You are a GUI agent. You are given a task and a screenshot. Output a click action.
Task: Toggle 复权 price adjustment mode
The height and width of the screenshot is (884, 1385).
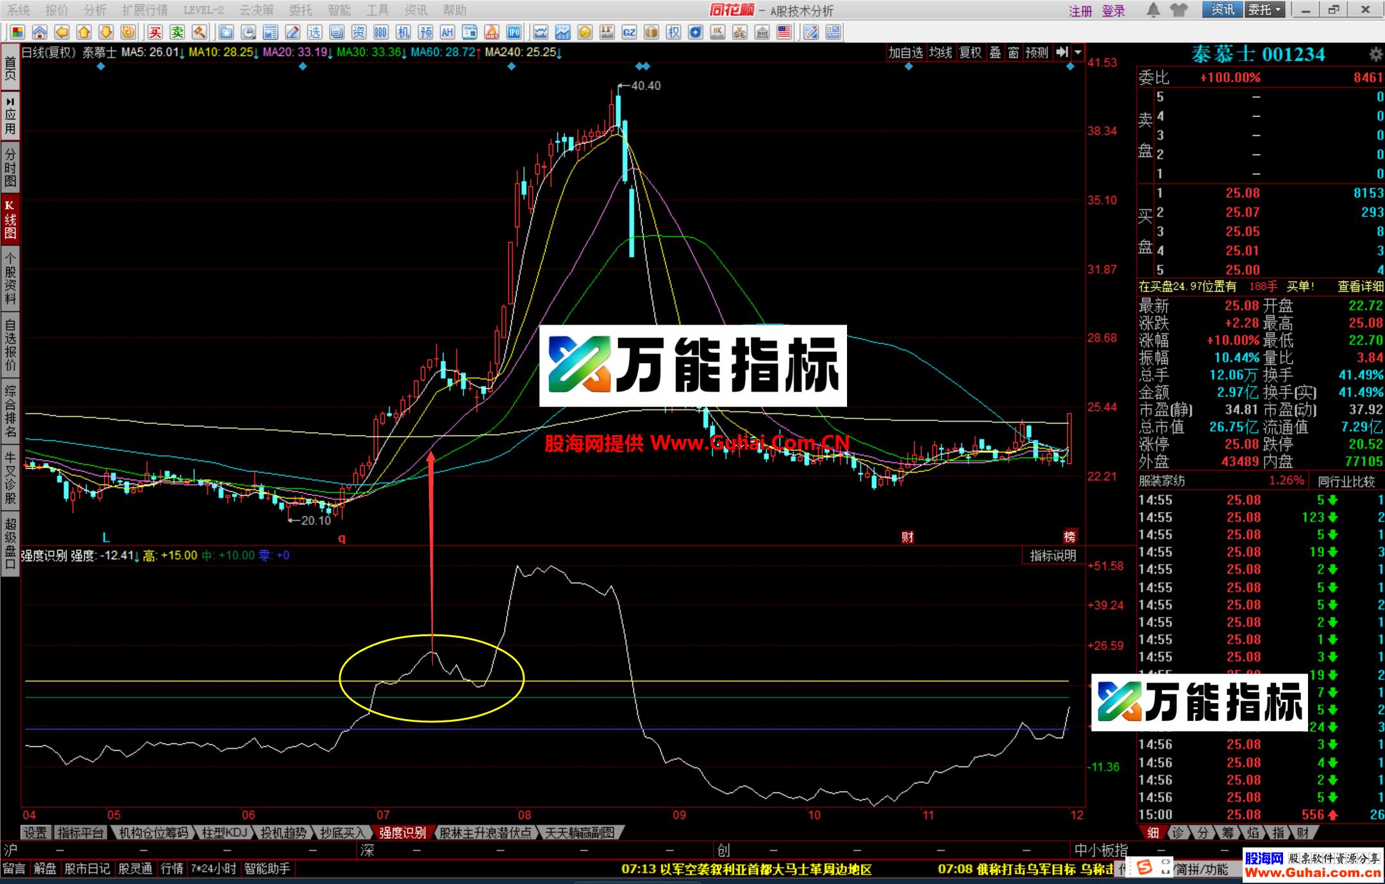pos(970,54)
